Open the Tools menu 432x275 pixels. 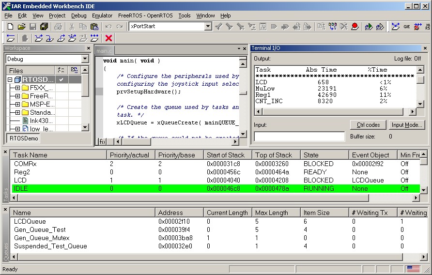click(185, 15)
